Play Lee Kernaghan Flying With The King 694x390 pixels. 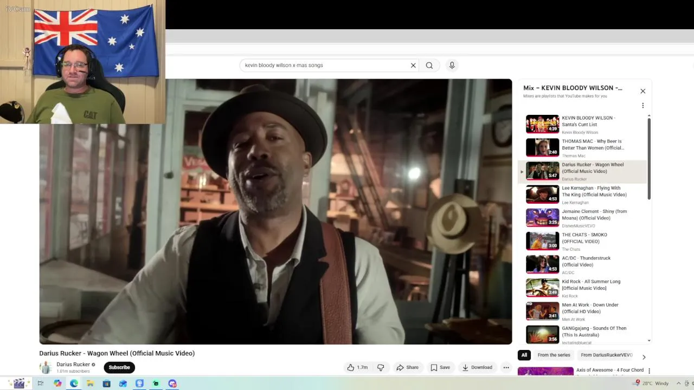pos(583,194)
